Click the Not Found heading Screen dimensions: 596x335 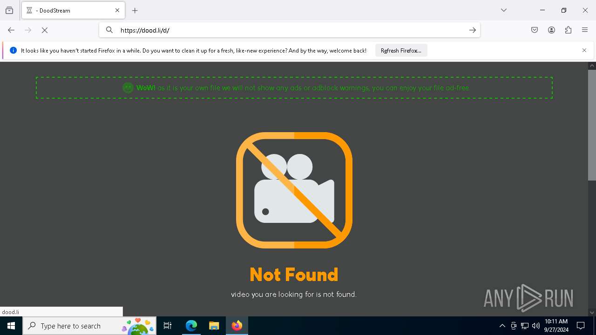[294, 275]
